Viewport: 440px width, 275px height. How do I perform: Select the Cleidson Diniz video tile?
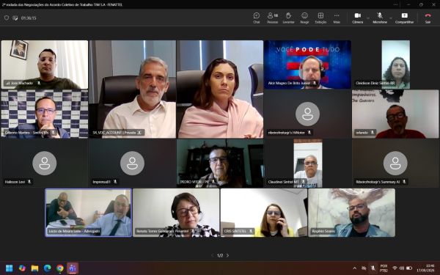click(395, 65)
